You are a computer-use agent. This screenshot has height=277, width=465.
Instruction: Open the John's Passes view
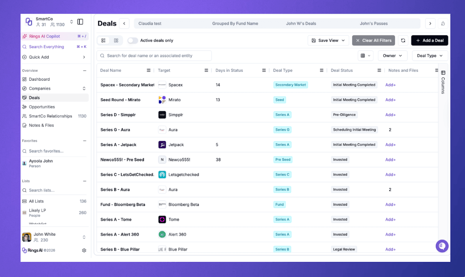pos(374,23)
